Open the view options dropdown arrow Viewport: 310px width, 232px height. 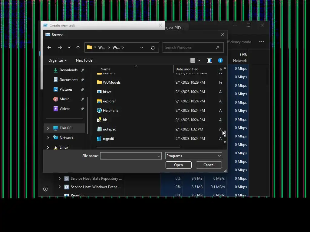coord(199,60)
